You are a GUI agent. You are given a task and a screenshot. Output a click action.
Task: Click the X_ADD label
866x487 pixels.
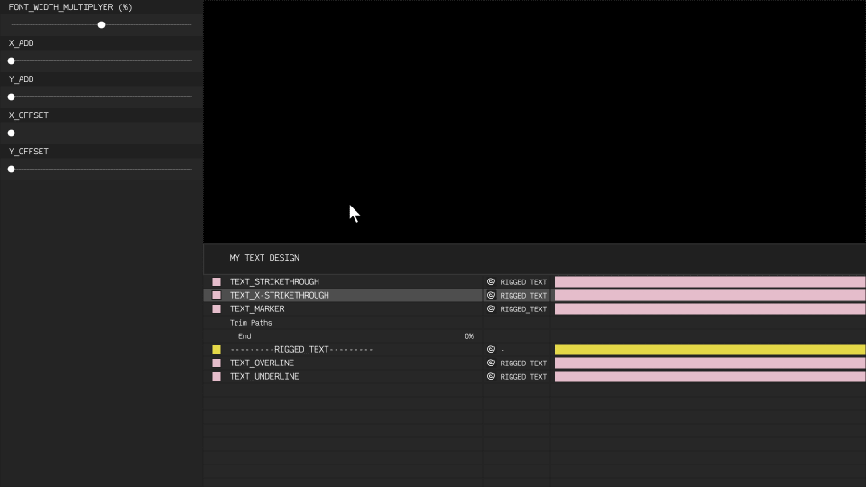pyautogui.click(x=21, y=43)
